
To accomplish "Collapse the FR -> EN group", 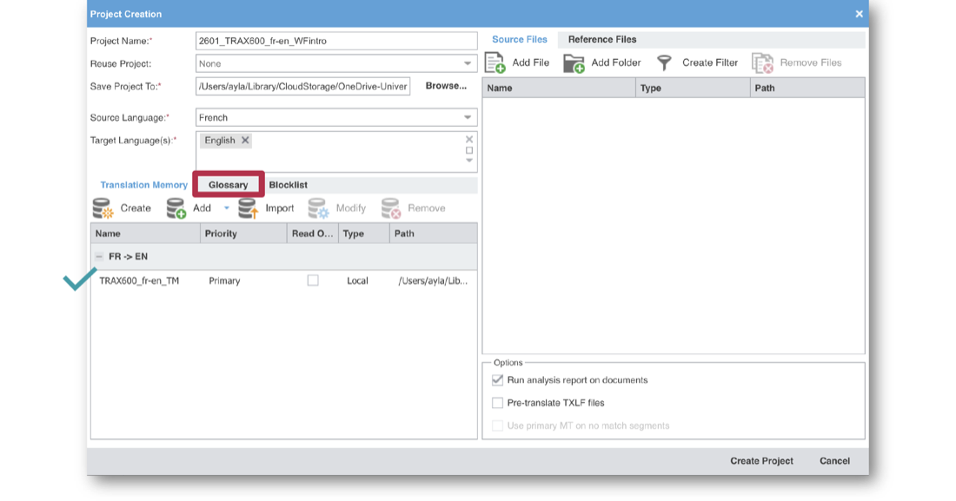I will pos(99,257).
